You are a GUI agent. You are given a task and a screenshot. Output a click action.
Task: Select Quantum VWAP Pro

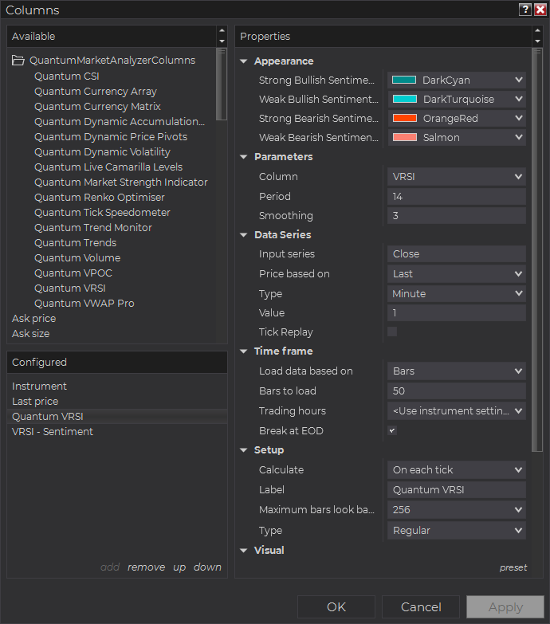pos(84,304)
